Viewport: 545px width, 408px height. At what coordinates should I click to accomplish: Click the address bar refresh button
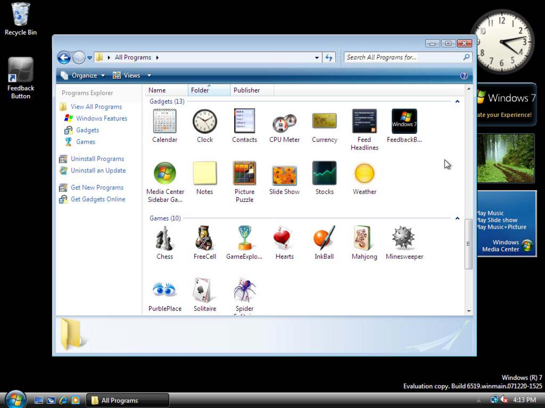coord(329,58)
